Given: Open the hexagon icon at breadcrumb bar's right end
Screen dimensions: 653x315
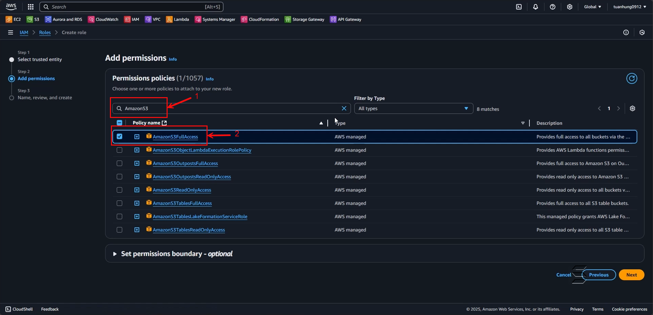Looking at the screenshot, I should (642, 32).
